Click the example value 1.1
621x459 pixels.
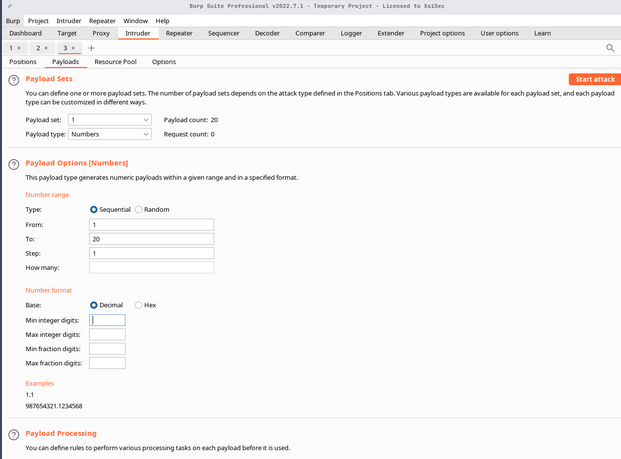tap(30, 394)
